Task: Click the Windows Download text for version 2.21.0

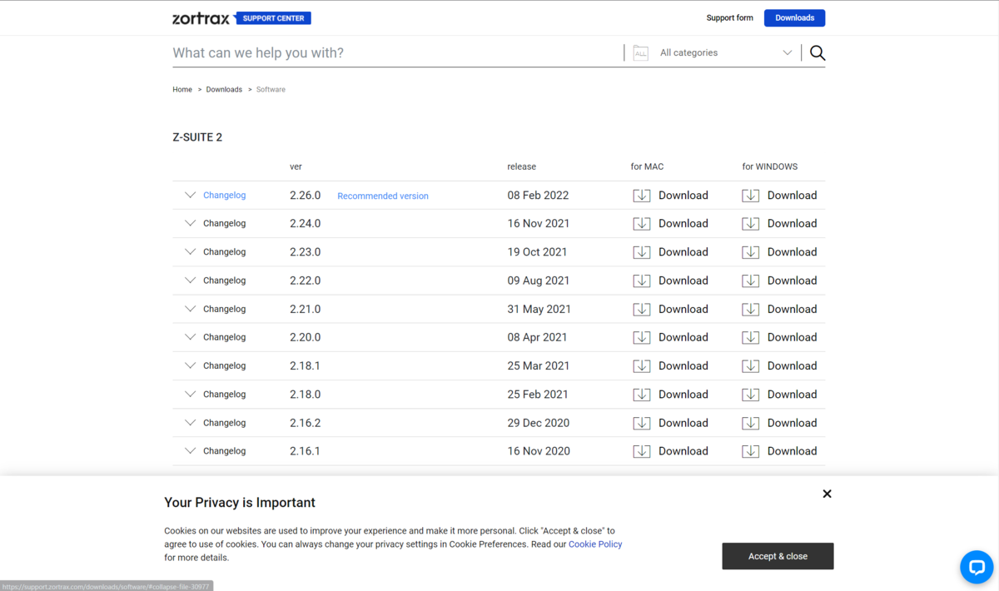Action: point(792,309)
